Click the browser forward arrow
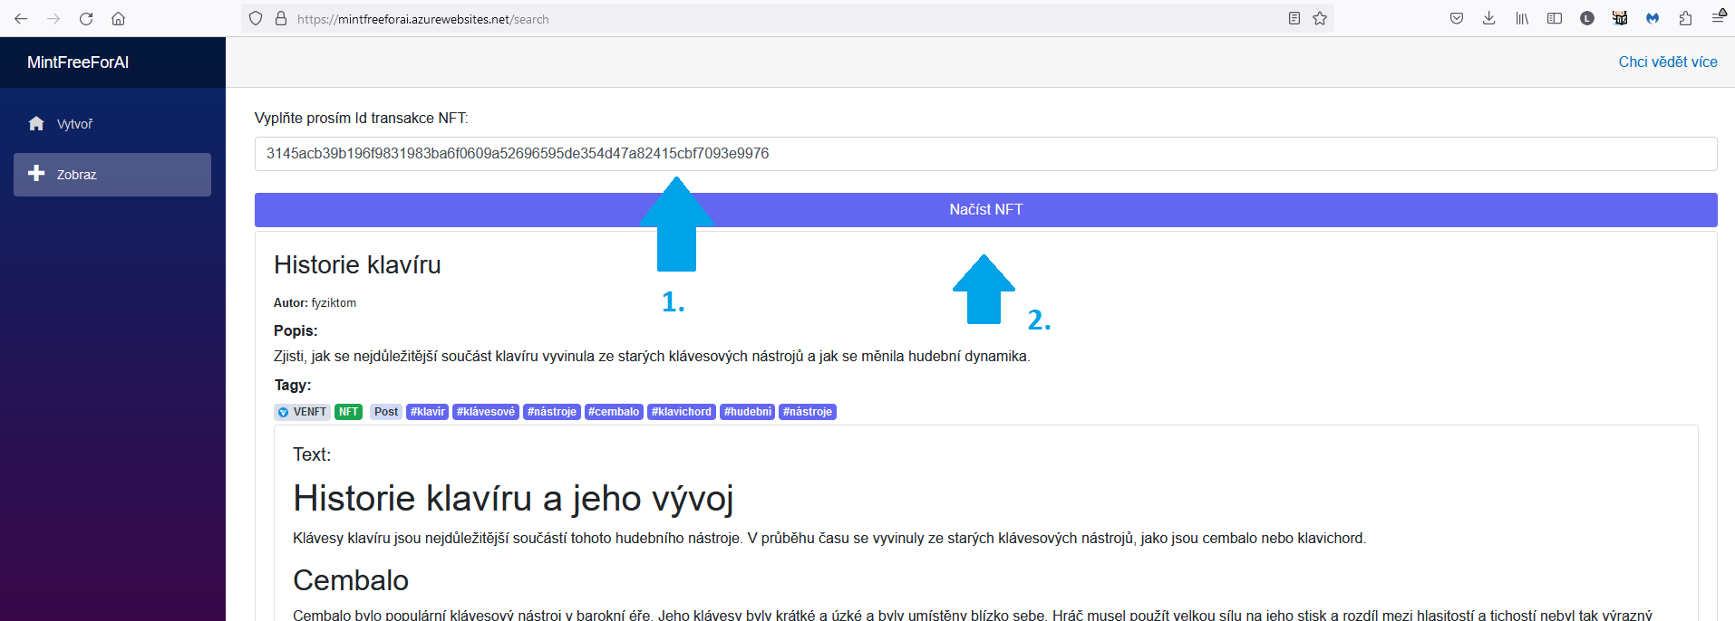1735x621 pixels. pos(53,18)
